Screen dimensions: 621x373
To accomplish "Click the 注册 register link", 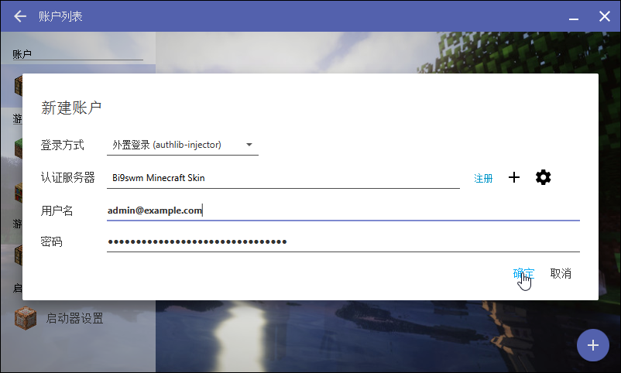I will (x=483, y=178).
